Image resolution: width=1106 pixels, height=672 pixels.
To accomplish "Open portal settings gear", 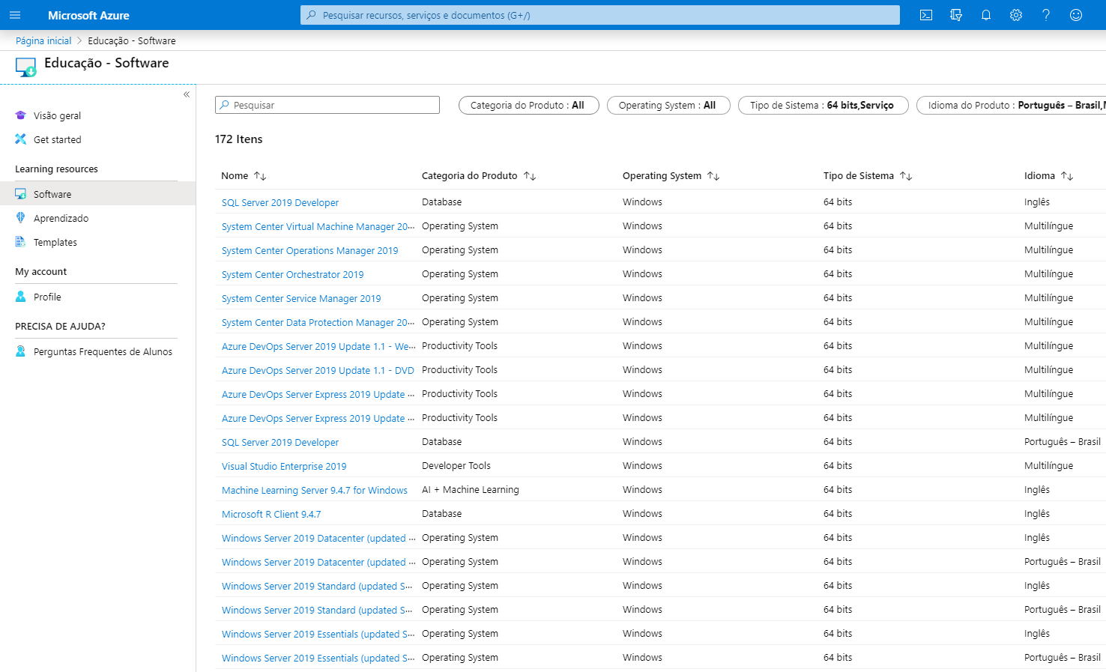I will (x=1016, y=15).
